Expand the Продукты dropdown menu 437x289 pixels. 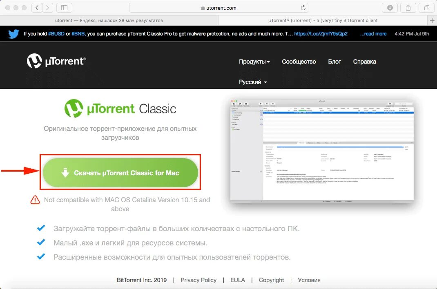pos(254,62)
